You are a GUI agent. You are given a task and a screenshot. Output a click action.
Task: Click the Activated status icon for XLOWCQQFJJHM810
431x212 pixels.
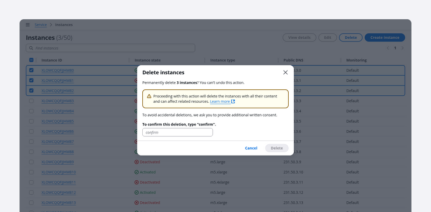coord(137,172)
